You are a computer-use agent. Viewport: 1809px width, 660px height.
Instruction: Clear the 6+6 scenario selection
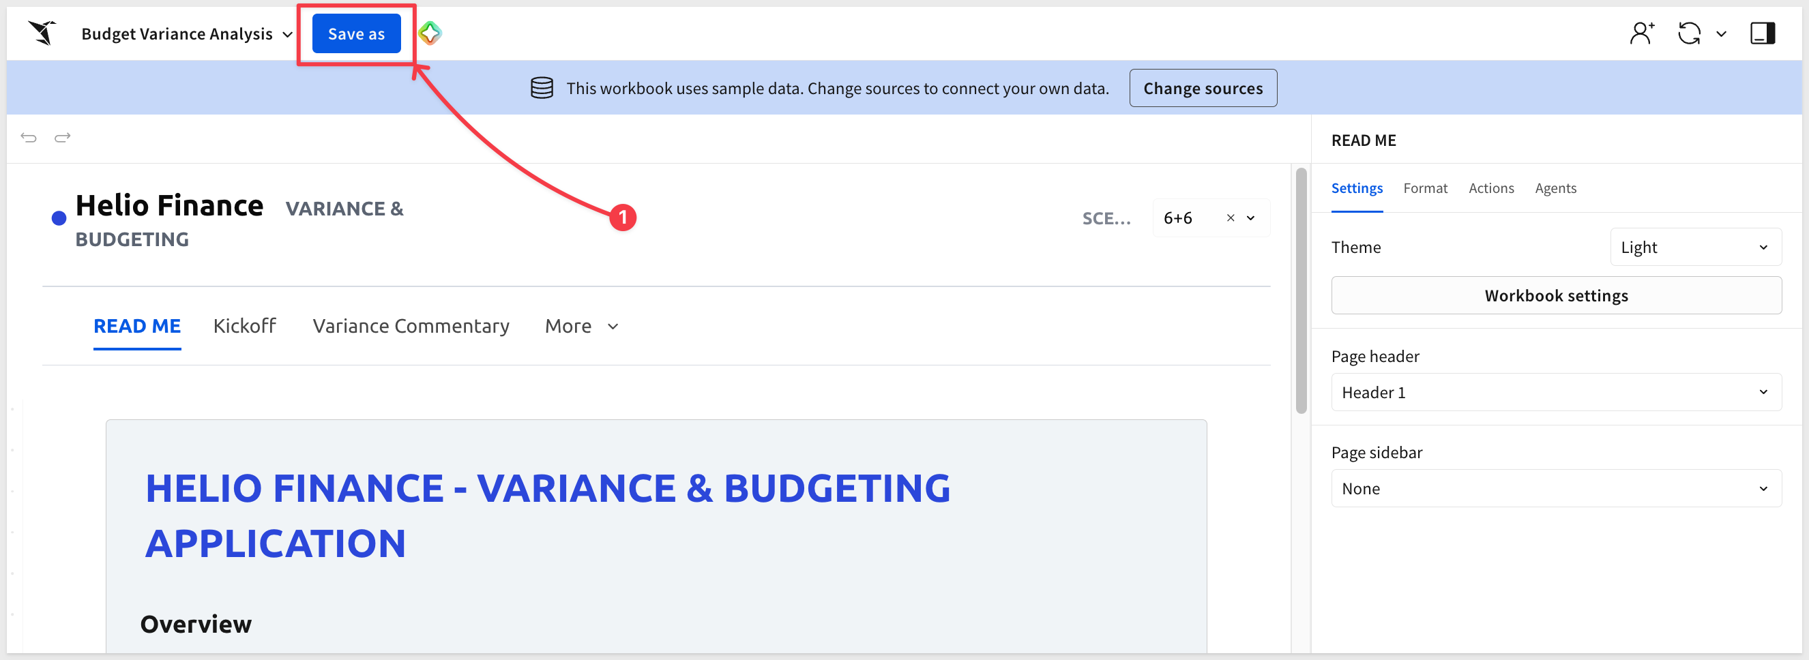click(x=1231, y=218)
